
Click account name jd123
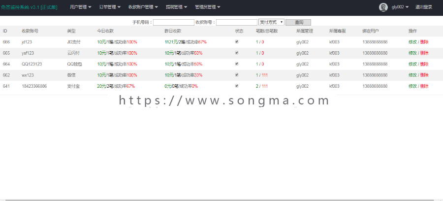27,42
